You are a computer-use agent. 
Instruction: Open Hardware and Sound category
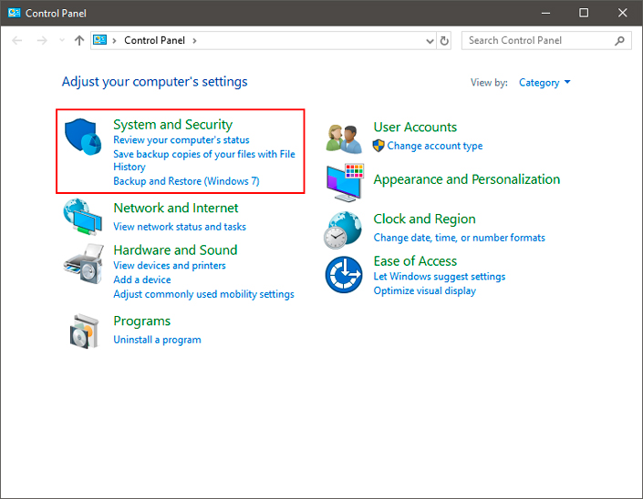tap(175, 250)
